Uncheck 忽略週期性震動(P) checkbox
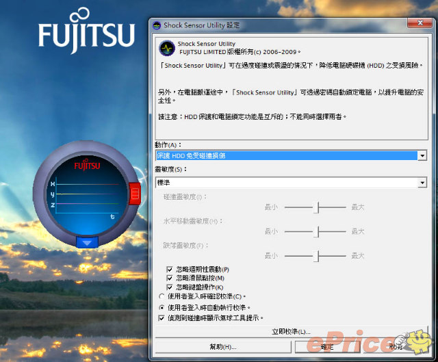438x362 pixels. [170, 270]
